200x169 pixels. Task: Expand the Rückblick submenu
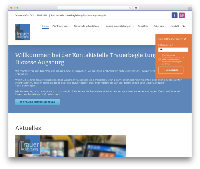(144, 26)
